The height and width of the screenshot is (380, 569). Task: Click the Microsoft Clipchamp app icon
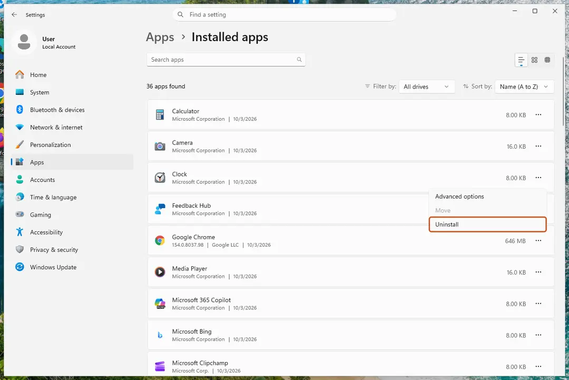pos(160,367)
